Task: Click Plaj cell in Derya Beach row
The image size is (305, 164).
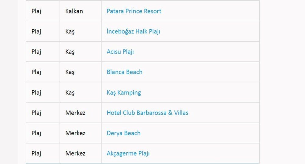Action: [36, 133]
